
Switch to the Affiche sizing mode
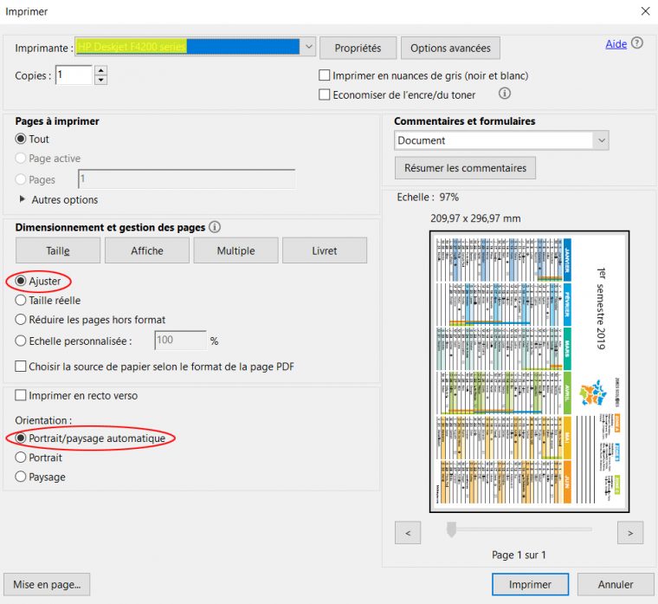[147, 250]
